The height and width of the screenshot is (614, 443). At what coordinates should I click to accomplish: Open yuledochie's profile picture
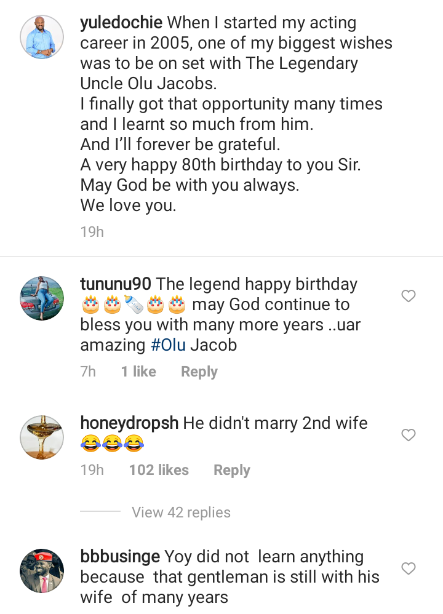[42, 37]
